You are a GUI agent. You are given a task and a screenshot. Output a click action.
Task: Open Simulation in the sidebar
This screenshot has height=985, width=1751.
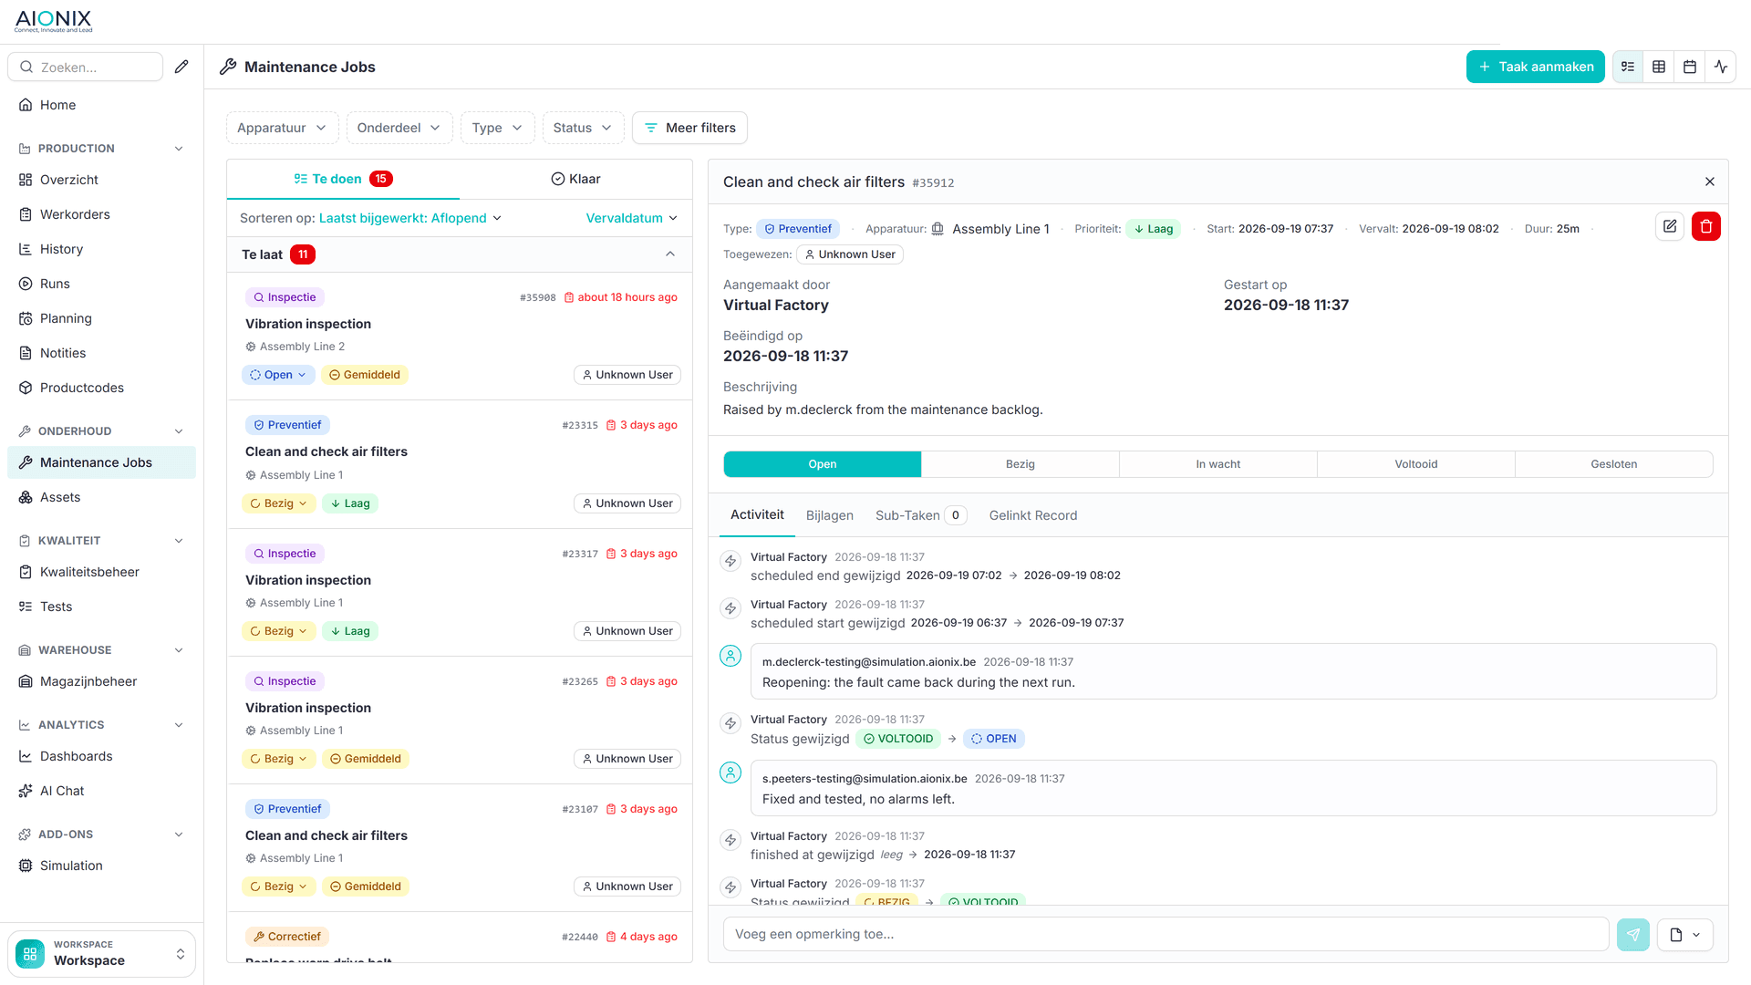coord(101,866)
